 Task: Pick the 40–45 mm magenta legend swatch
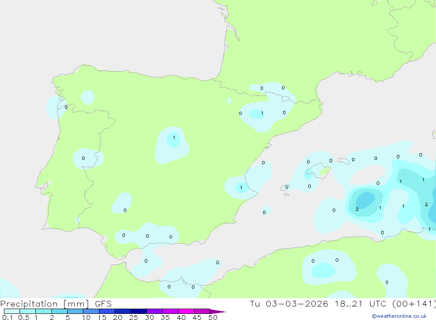(186, 311)
